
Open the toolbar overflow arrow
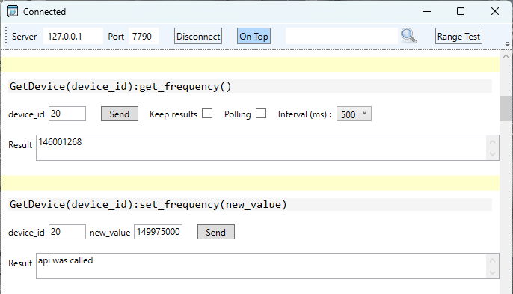coord(507,43)
